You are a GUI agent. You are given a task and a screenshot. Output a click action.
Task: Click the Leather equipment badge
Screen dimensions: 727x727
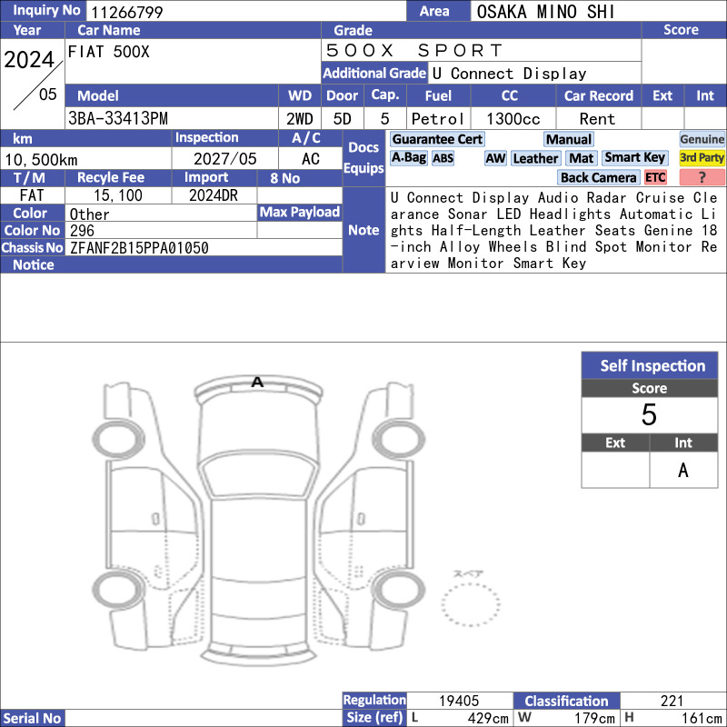coord(535,158)
